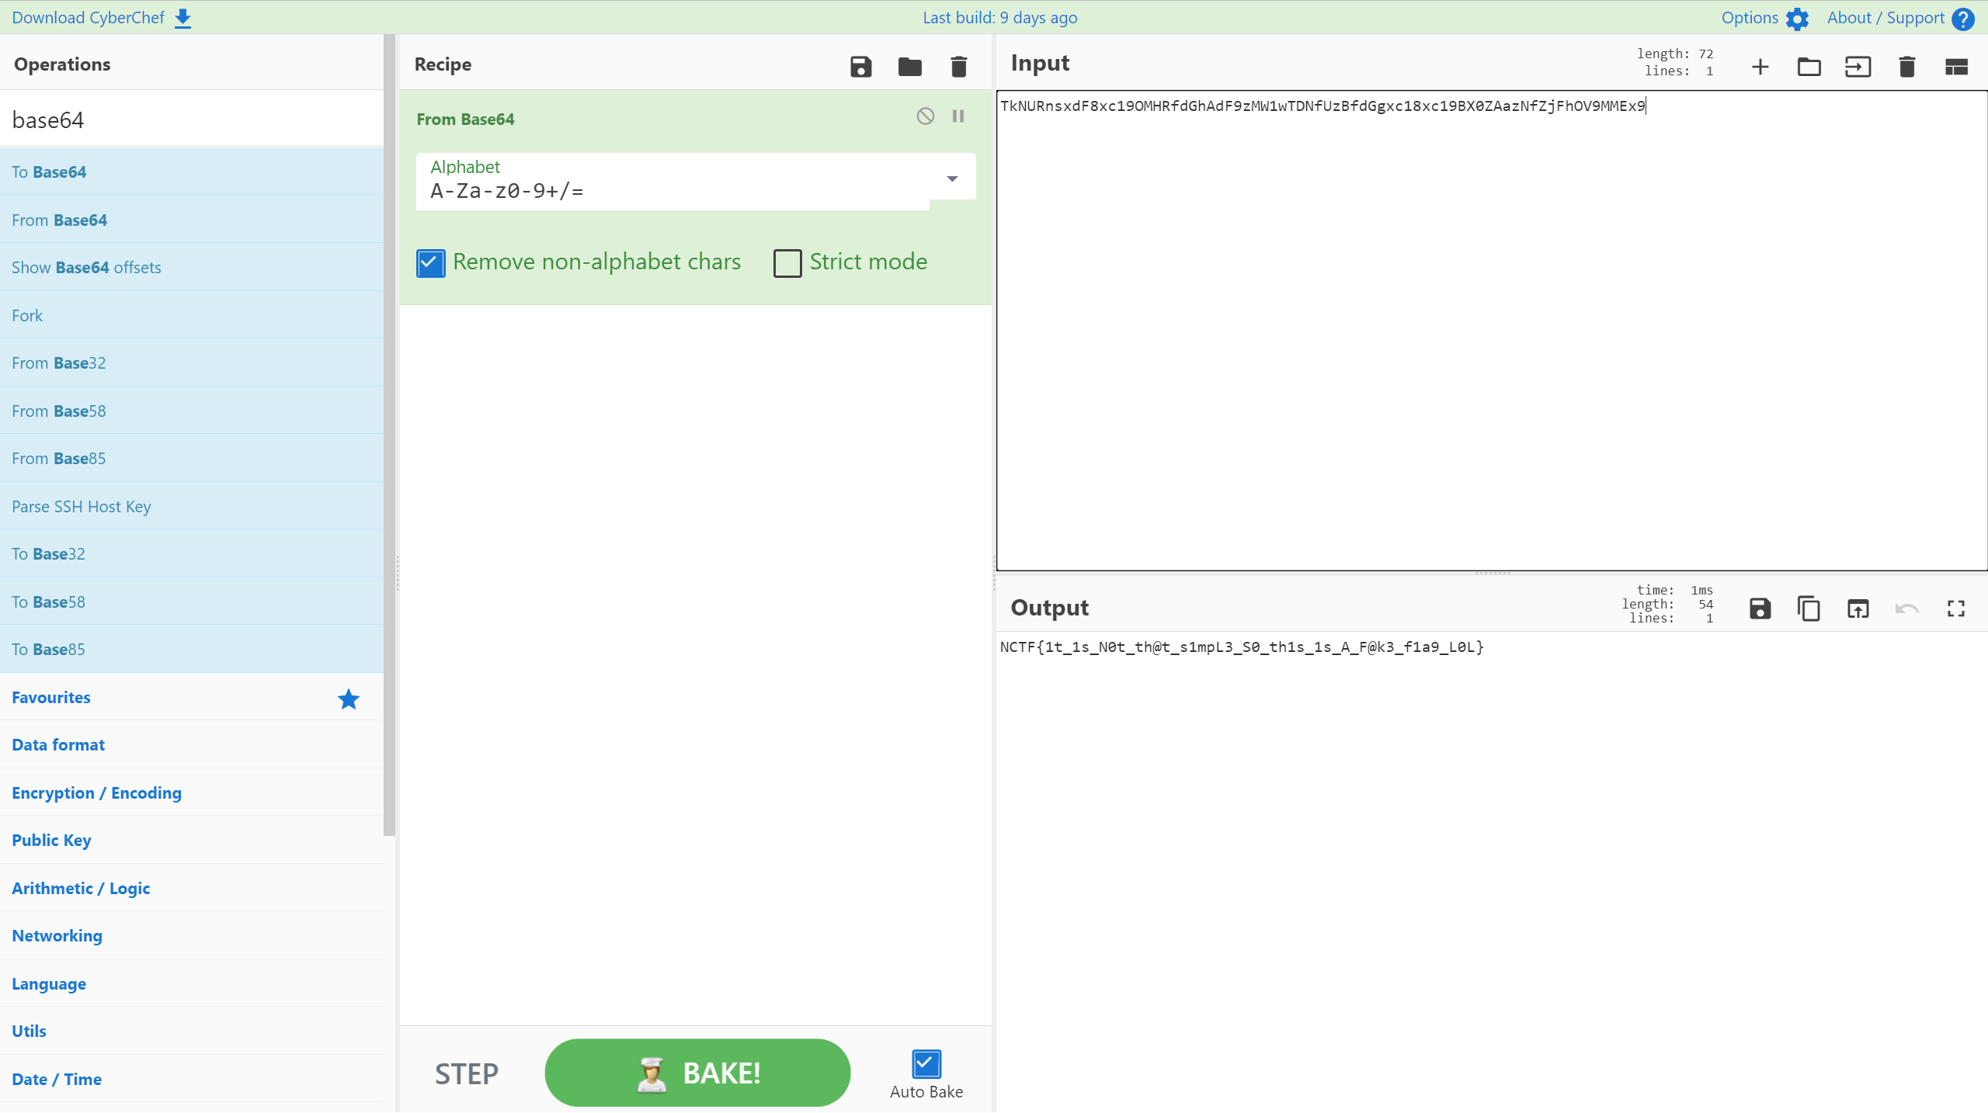1988x1113 pixels.
Task: Expand the Encryption / Encoding category
Action: click(x=96, y=792)
